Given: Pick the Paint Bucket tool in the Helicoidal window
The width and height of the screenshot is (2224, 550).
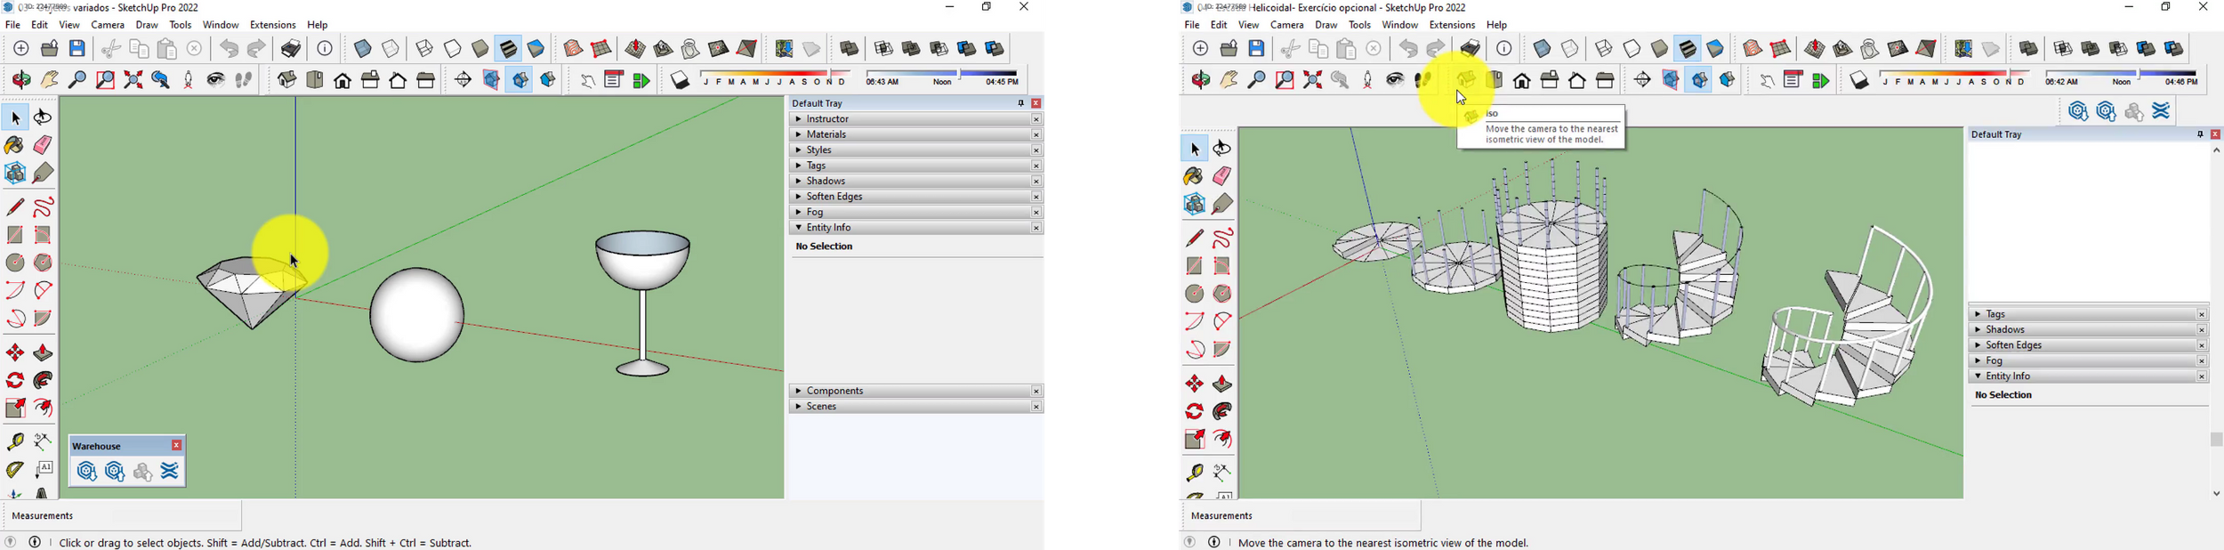Looking at the screenshot, I should pos(1194,176).
